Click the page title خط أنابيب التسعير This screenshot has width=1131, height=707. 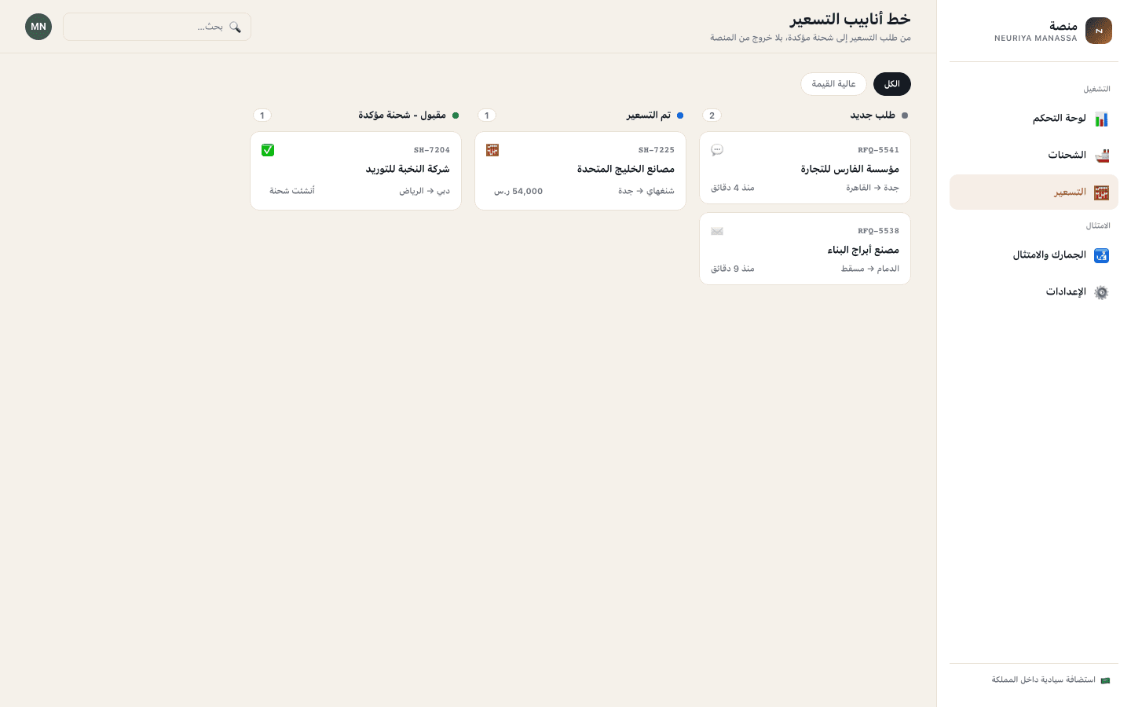pos(851,19)
